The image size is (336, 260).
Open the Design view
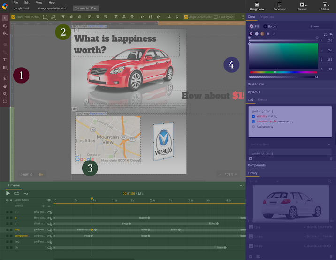point(257,7)
